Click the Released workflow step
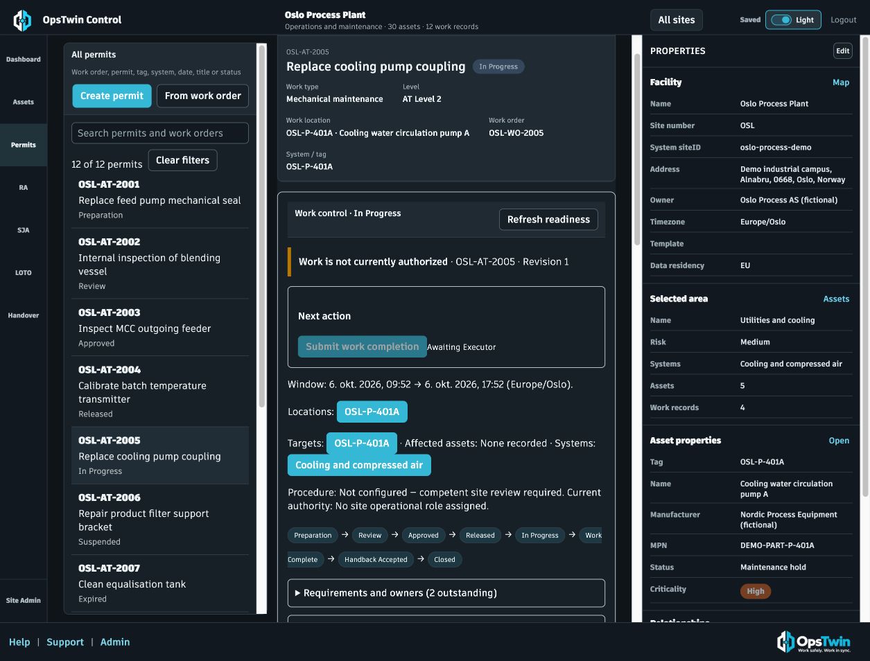870x661 pixels. point(480,535)
